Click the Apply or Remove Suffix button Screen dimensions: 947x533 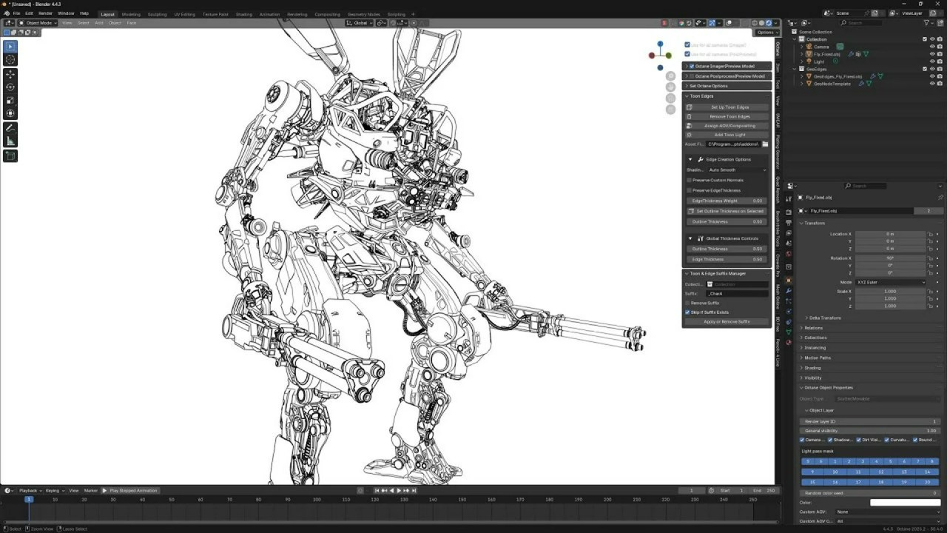click(x=726, y=321)
